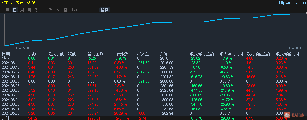Click the 最大浮盈比例 column header
The height and width of the screenshot is (120, 307).
[x=288, y=54]
